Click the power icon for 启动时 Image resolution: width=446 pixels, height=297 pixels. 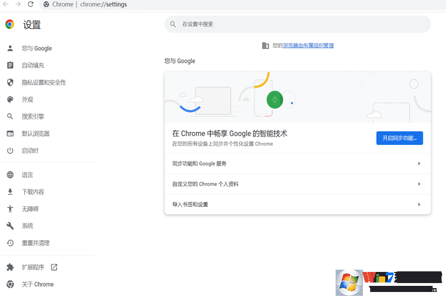tap(10, 150)
